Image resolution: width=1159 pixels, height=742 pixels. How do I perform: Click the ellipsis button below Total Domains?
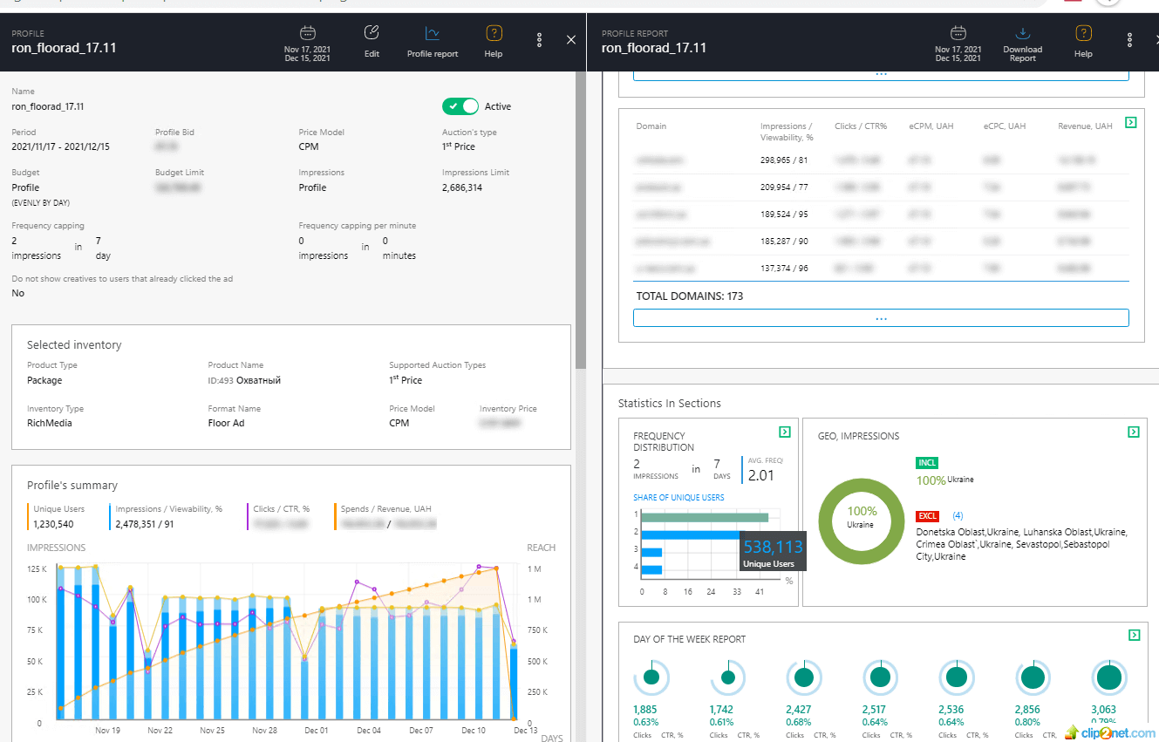click(881, 318)
